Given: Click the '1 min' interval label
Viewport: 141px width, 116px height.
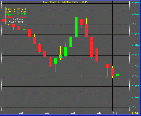Looking at the screenshot, I should [135, 113].
